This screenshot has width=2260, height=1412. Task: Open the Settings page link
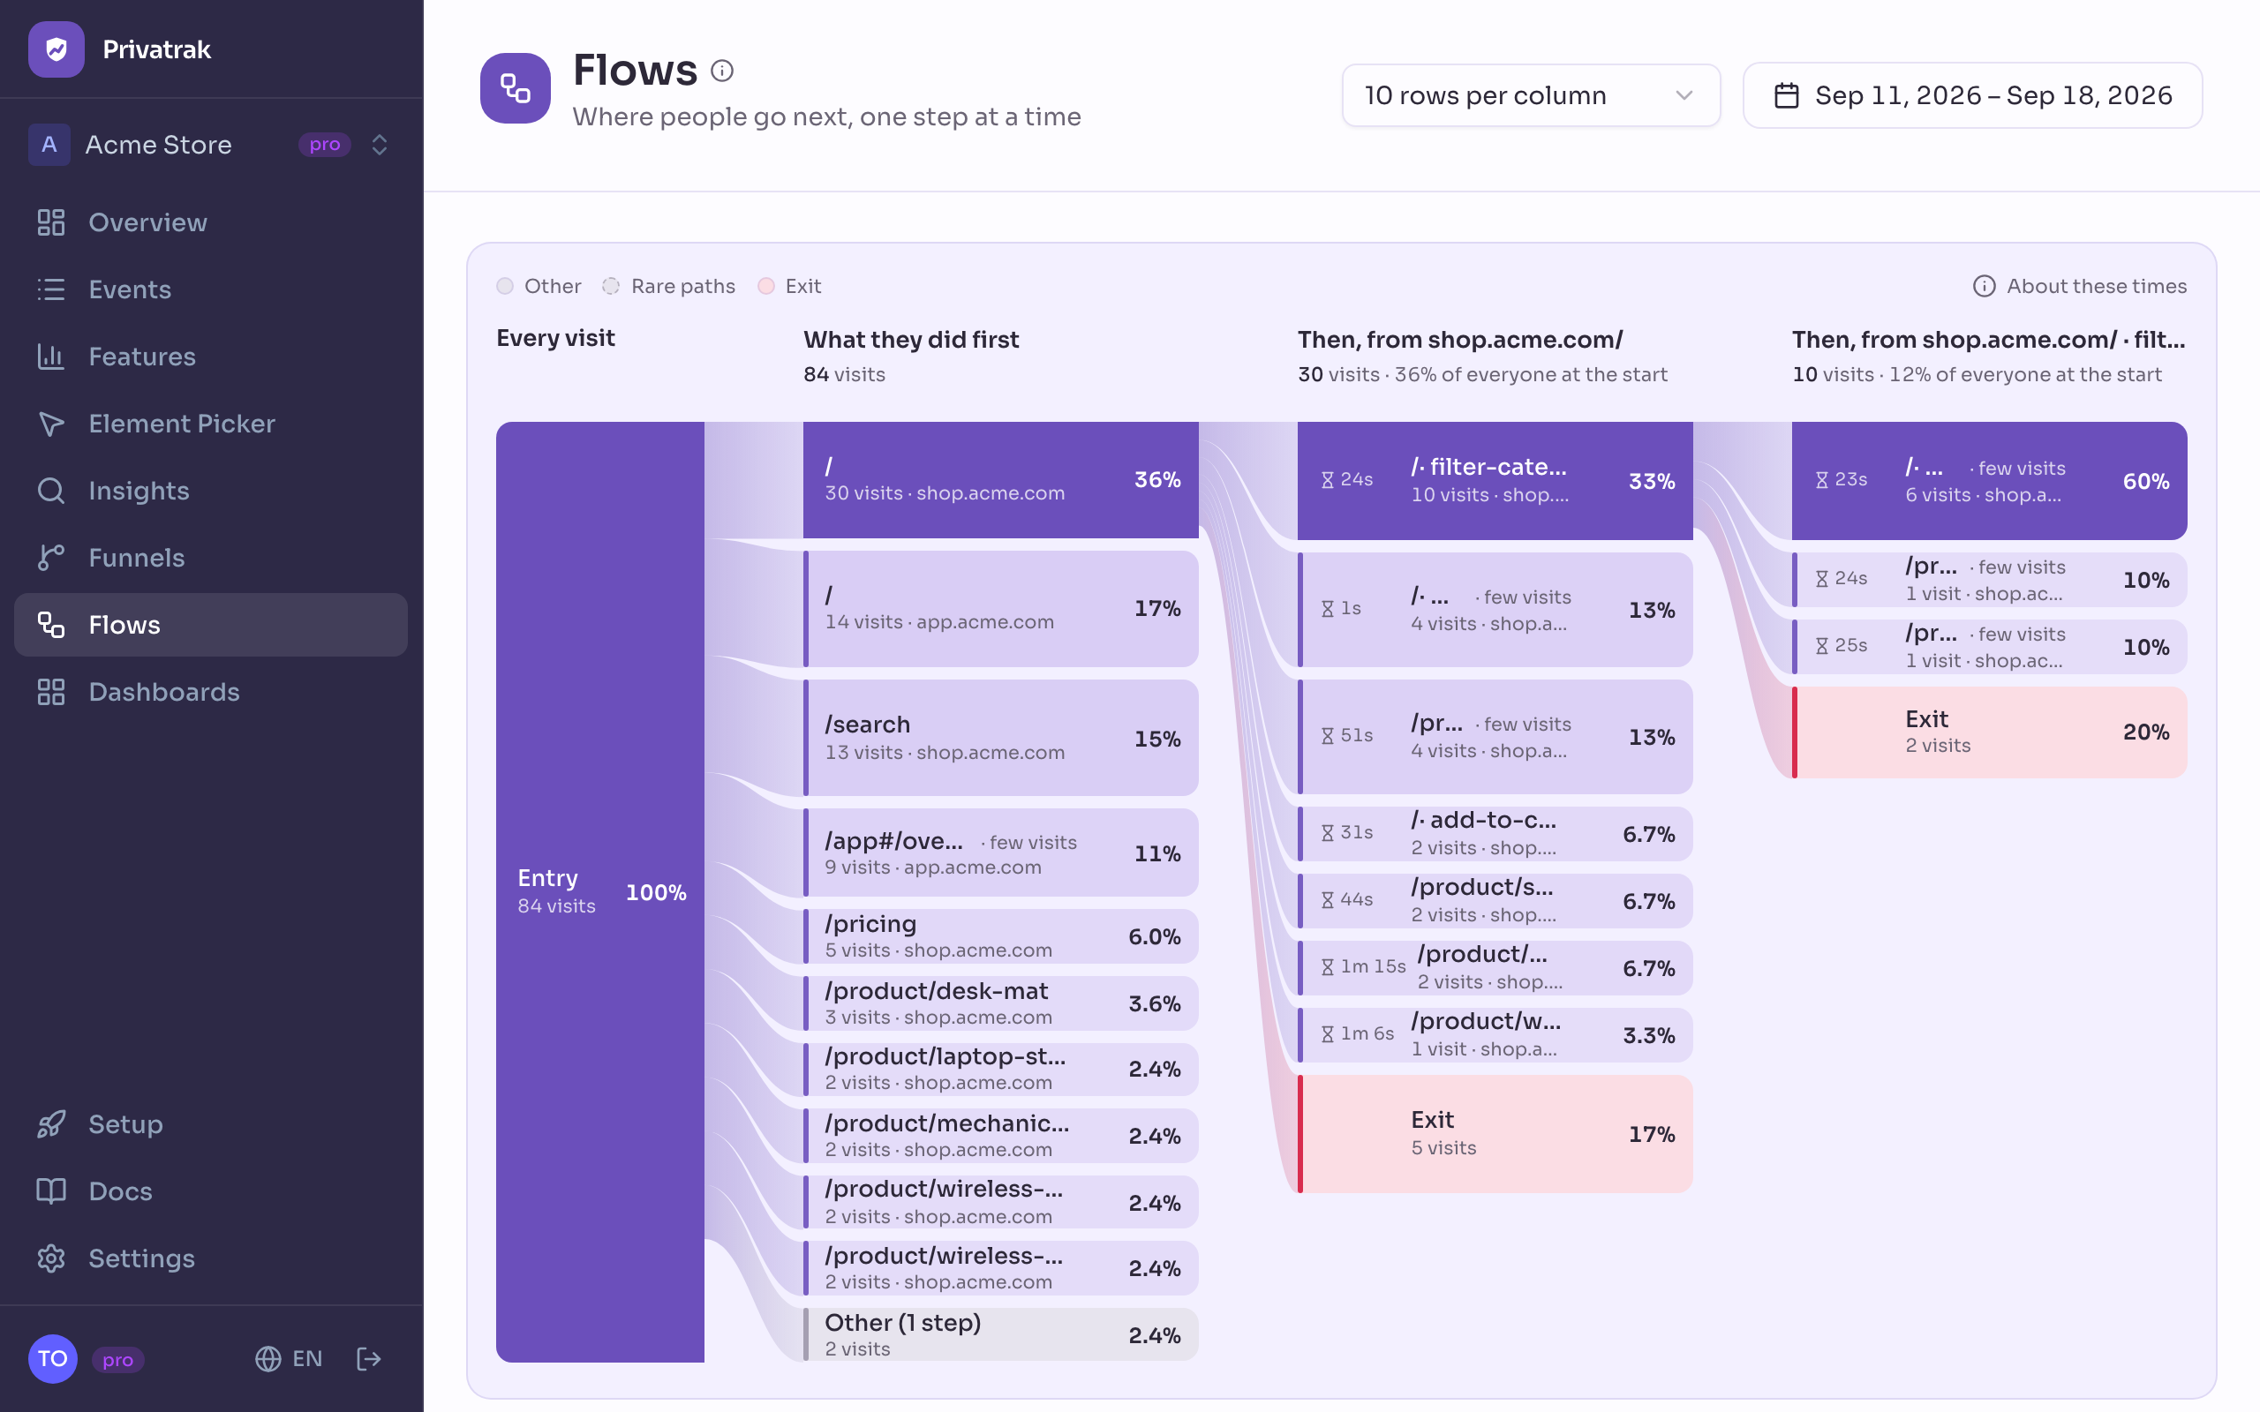[x=211, y=1258]
